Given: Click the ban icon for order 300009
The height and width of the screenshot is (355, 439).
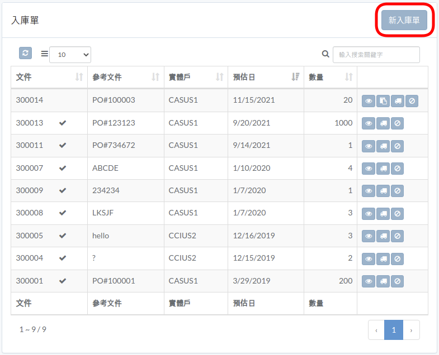Looking at the screenshot, I should coord(397,191).
